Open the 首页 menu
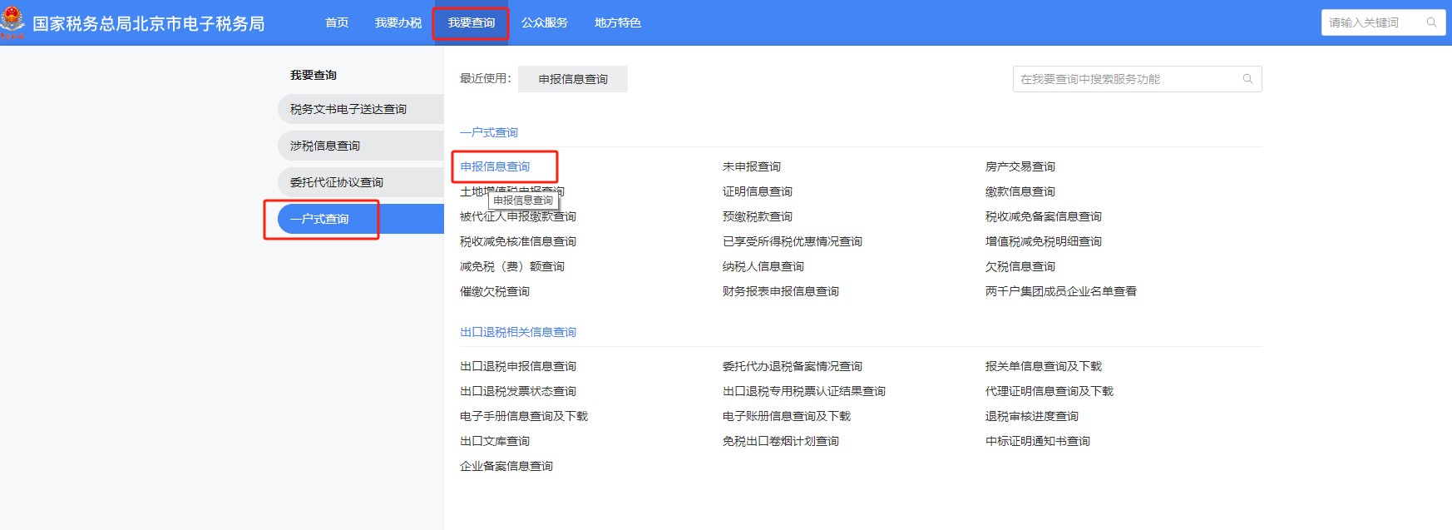The image size is (1452, 530). point(337,22)
